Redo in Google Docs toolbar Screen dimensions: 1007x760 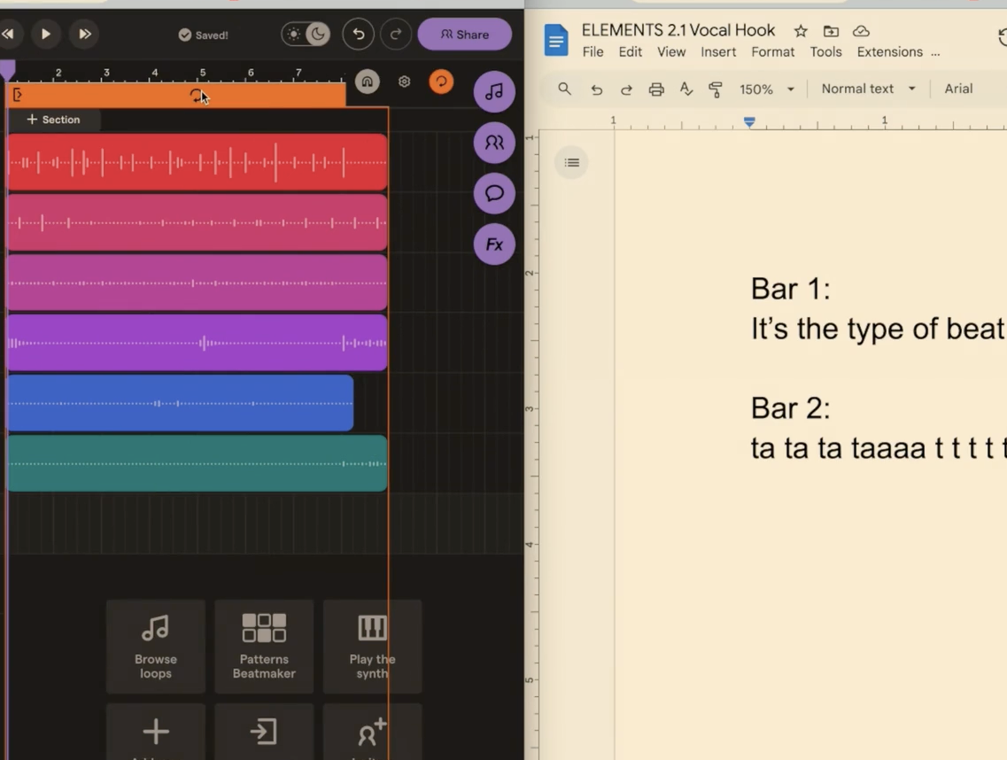pos(626,89)
